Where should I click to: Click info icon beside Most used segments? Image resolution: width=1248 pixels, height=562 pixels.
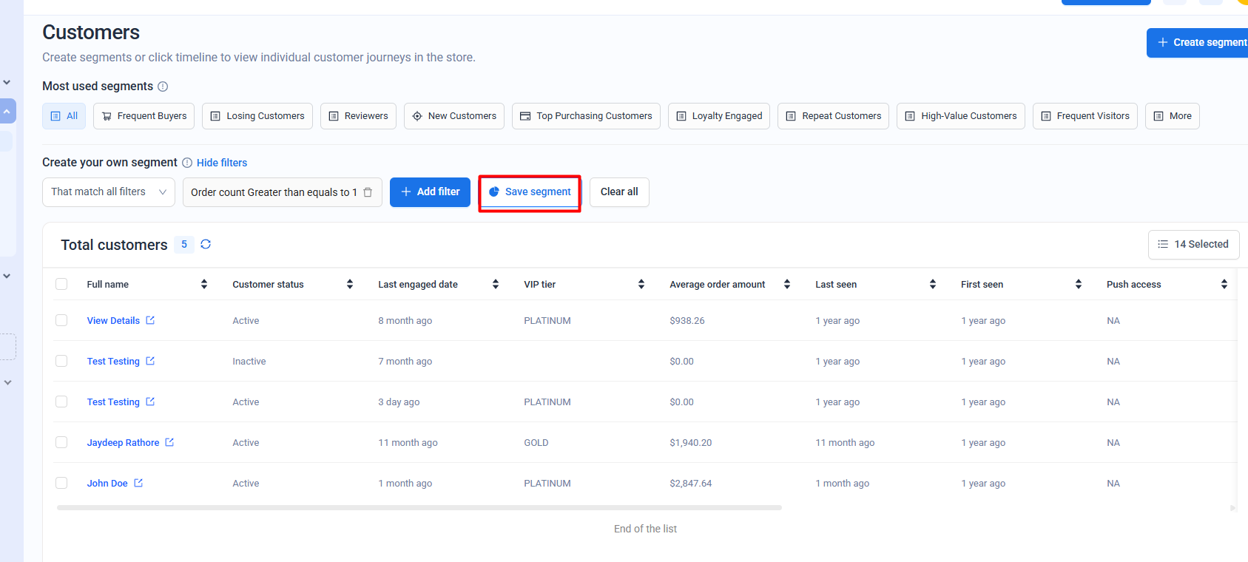tap(163, 87)
